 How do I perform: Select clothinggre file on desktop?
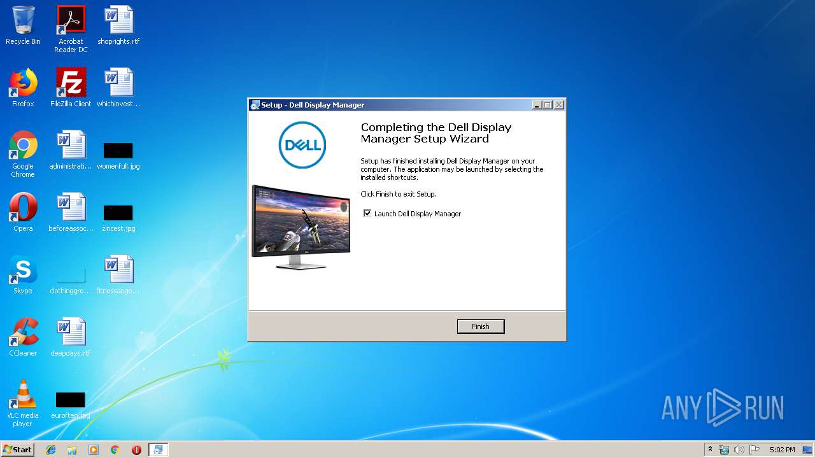click(71, 280)
